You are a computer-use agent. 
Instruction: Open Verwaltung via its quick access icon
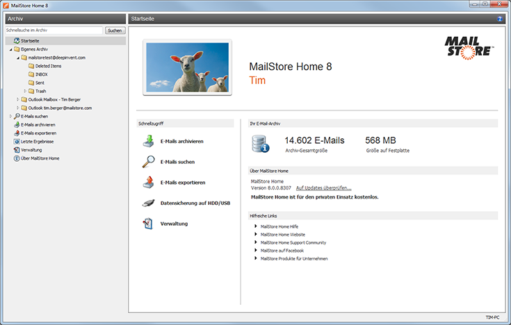pos(148,224)
